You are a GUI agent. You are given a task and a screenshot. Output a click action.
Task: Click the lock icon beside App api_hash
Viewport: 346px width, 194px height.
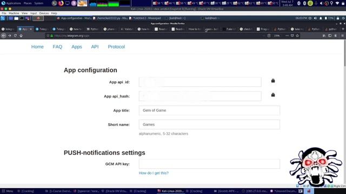click(273, 95)
